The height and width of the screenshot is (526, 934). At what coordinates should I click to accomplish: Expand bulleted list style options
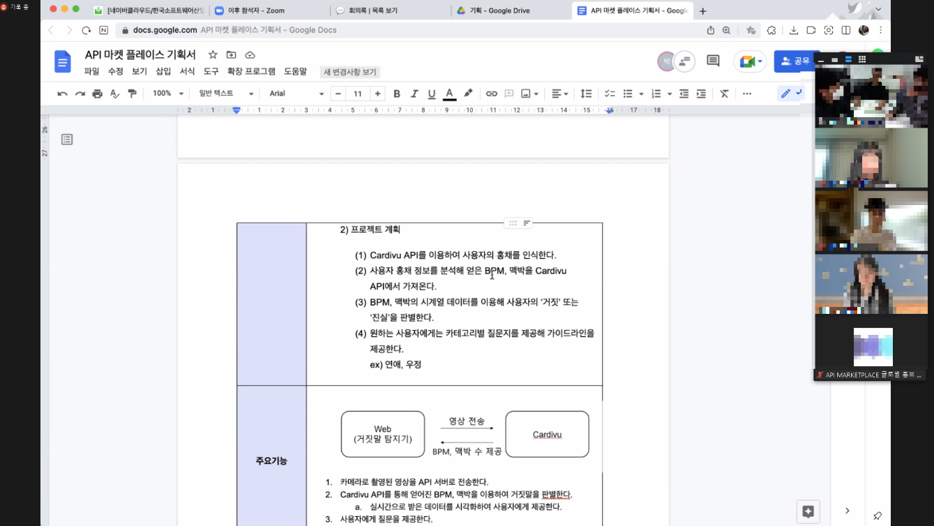[641, 93]
